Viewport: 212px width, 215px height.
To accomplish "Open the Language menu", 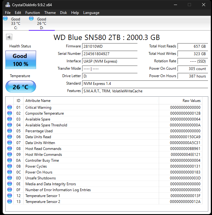I will point(91,13).
